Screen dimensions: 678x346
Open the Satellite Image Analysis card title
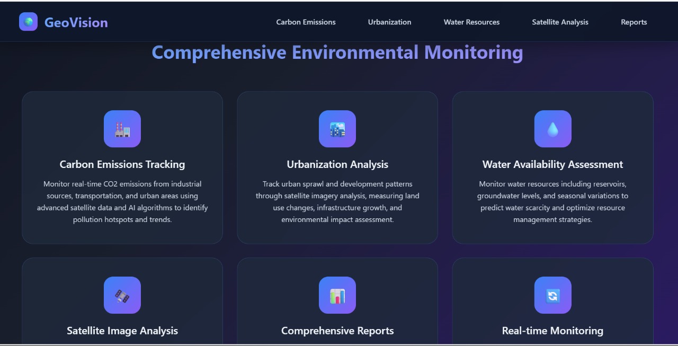pyautogui.click(x=122, y=331)
